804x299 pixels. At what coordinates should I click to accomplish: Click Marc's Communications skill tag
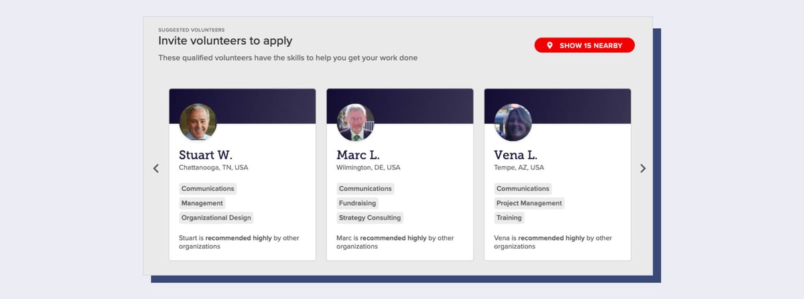click(365, 189)
